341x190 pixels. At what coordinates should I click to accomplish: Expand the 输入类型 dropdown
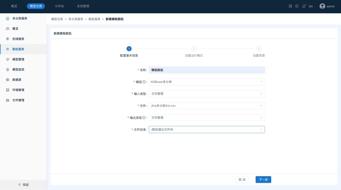click(206, 94)
